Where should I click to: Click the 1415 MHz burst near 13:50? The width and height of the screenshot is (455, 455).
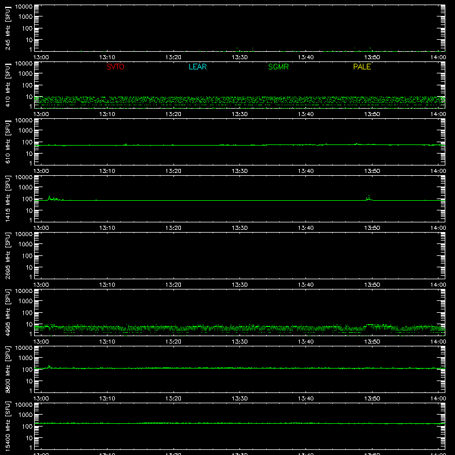(x=369, y=198)
